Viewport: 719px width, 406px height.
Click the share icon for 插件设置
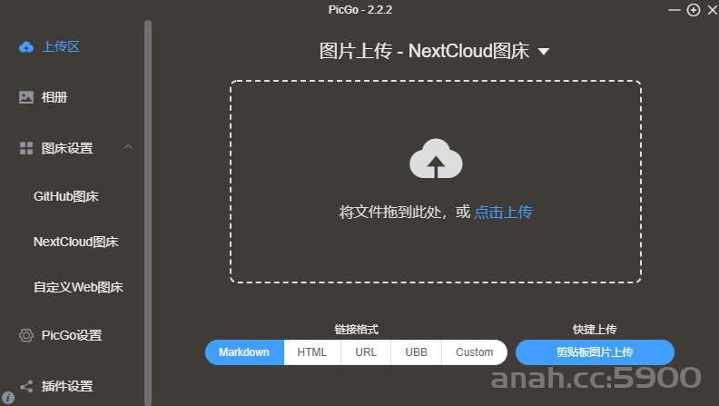click(x=26, y=386)
